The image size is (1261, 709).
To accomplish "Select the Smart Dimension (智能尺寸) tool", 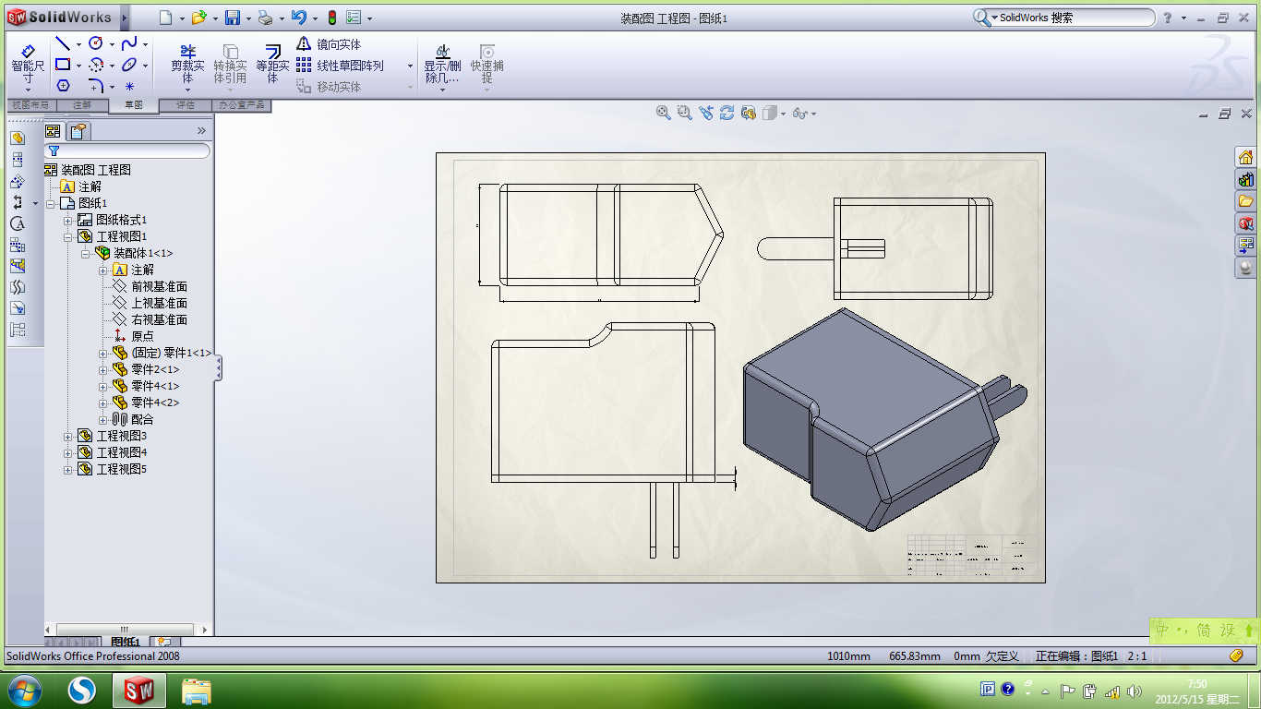I will pyautogui.click(x=27, y=64).
